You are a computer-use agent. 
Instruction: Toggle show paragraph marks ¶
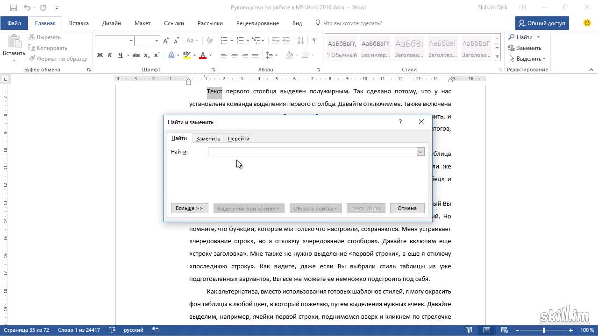pyautogui.click(x=315, y=41)
